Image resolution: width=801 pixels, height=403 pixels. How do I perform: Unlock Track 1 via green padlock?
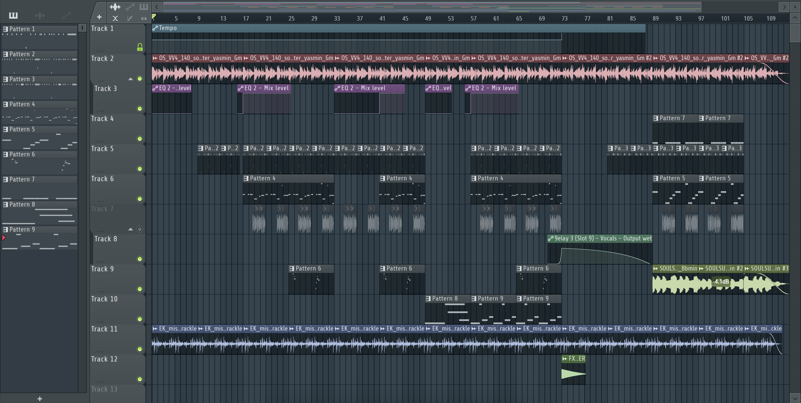coord(140,47)
